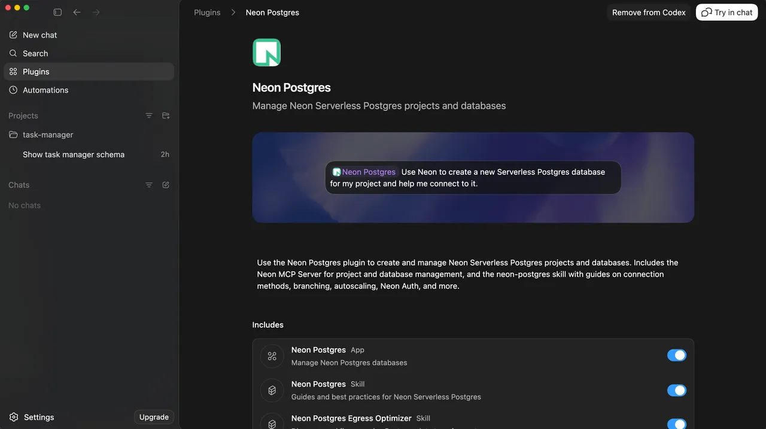Click the Projects section label

pos(23,115)
